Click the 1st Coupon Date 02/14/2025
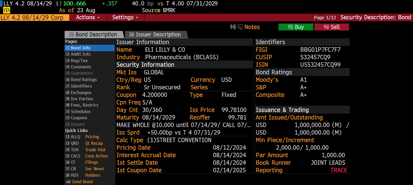Viewport: 413px width, 185px height. coord(229,170)
